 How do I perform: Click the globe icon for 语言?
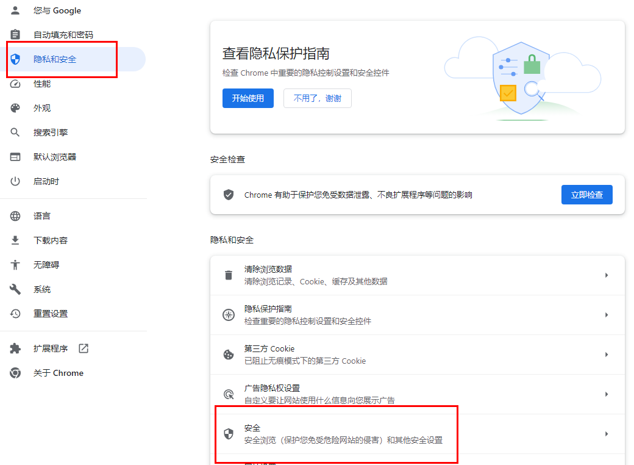tap(15, 216)
